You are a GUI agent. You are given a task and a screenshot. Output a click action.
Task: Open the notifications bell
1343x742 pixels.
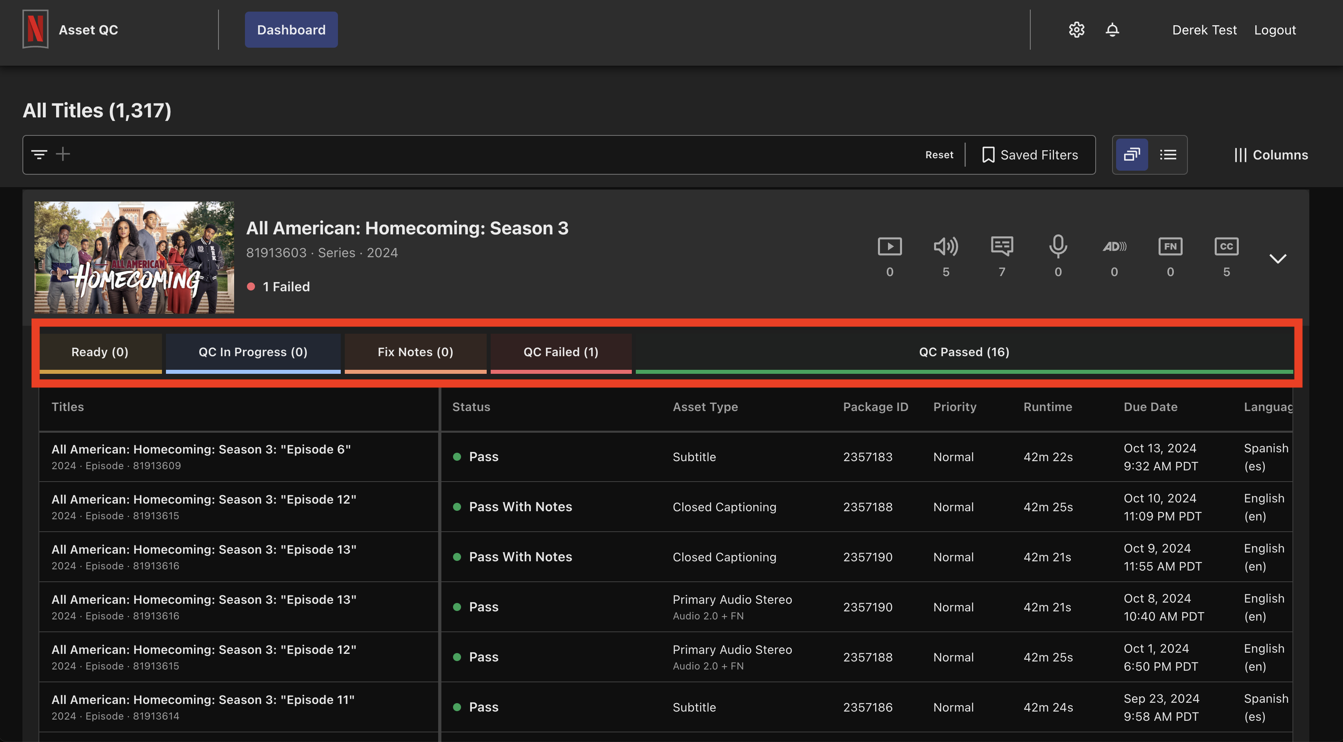click(x=1112, y=30)
